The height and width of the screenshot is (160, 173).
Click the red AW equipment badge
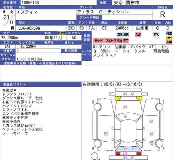pos(138,35)
